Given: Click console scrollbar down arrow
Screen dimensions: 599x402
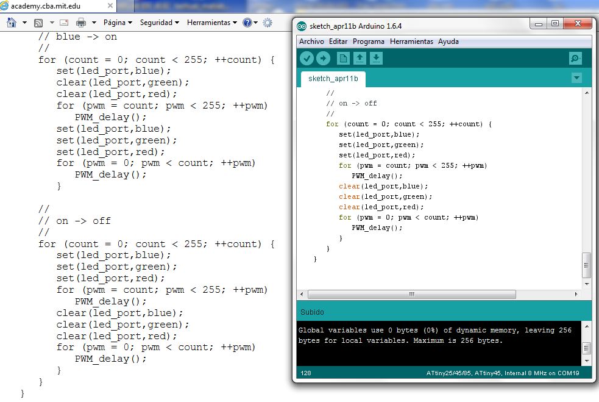Looking at the screenshot, I should [587, 361].
